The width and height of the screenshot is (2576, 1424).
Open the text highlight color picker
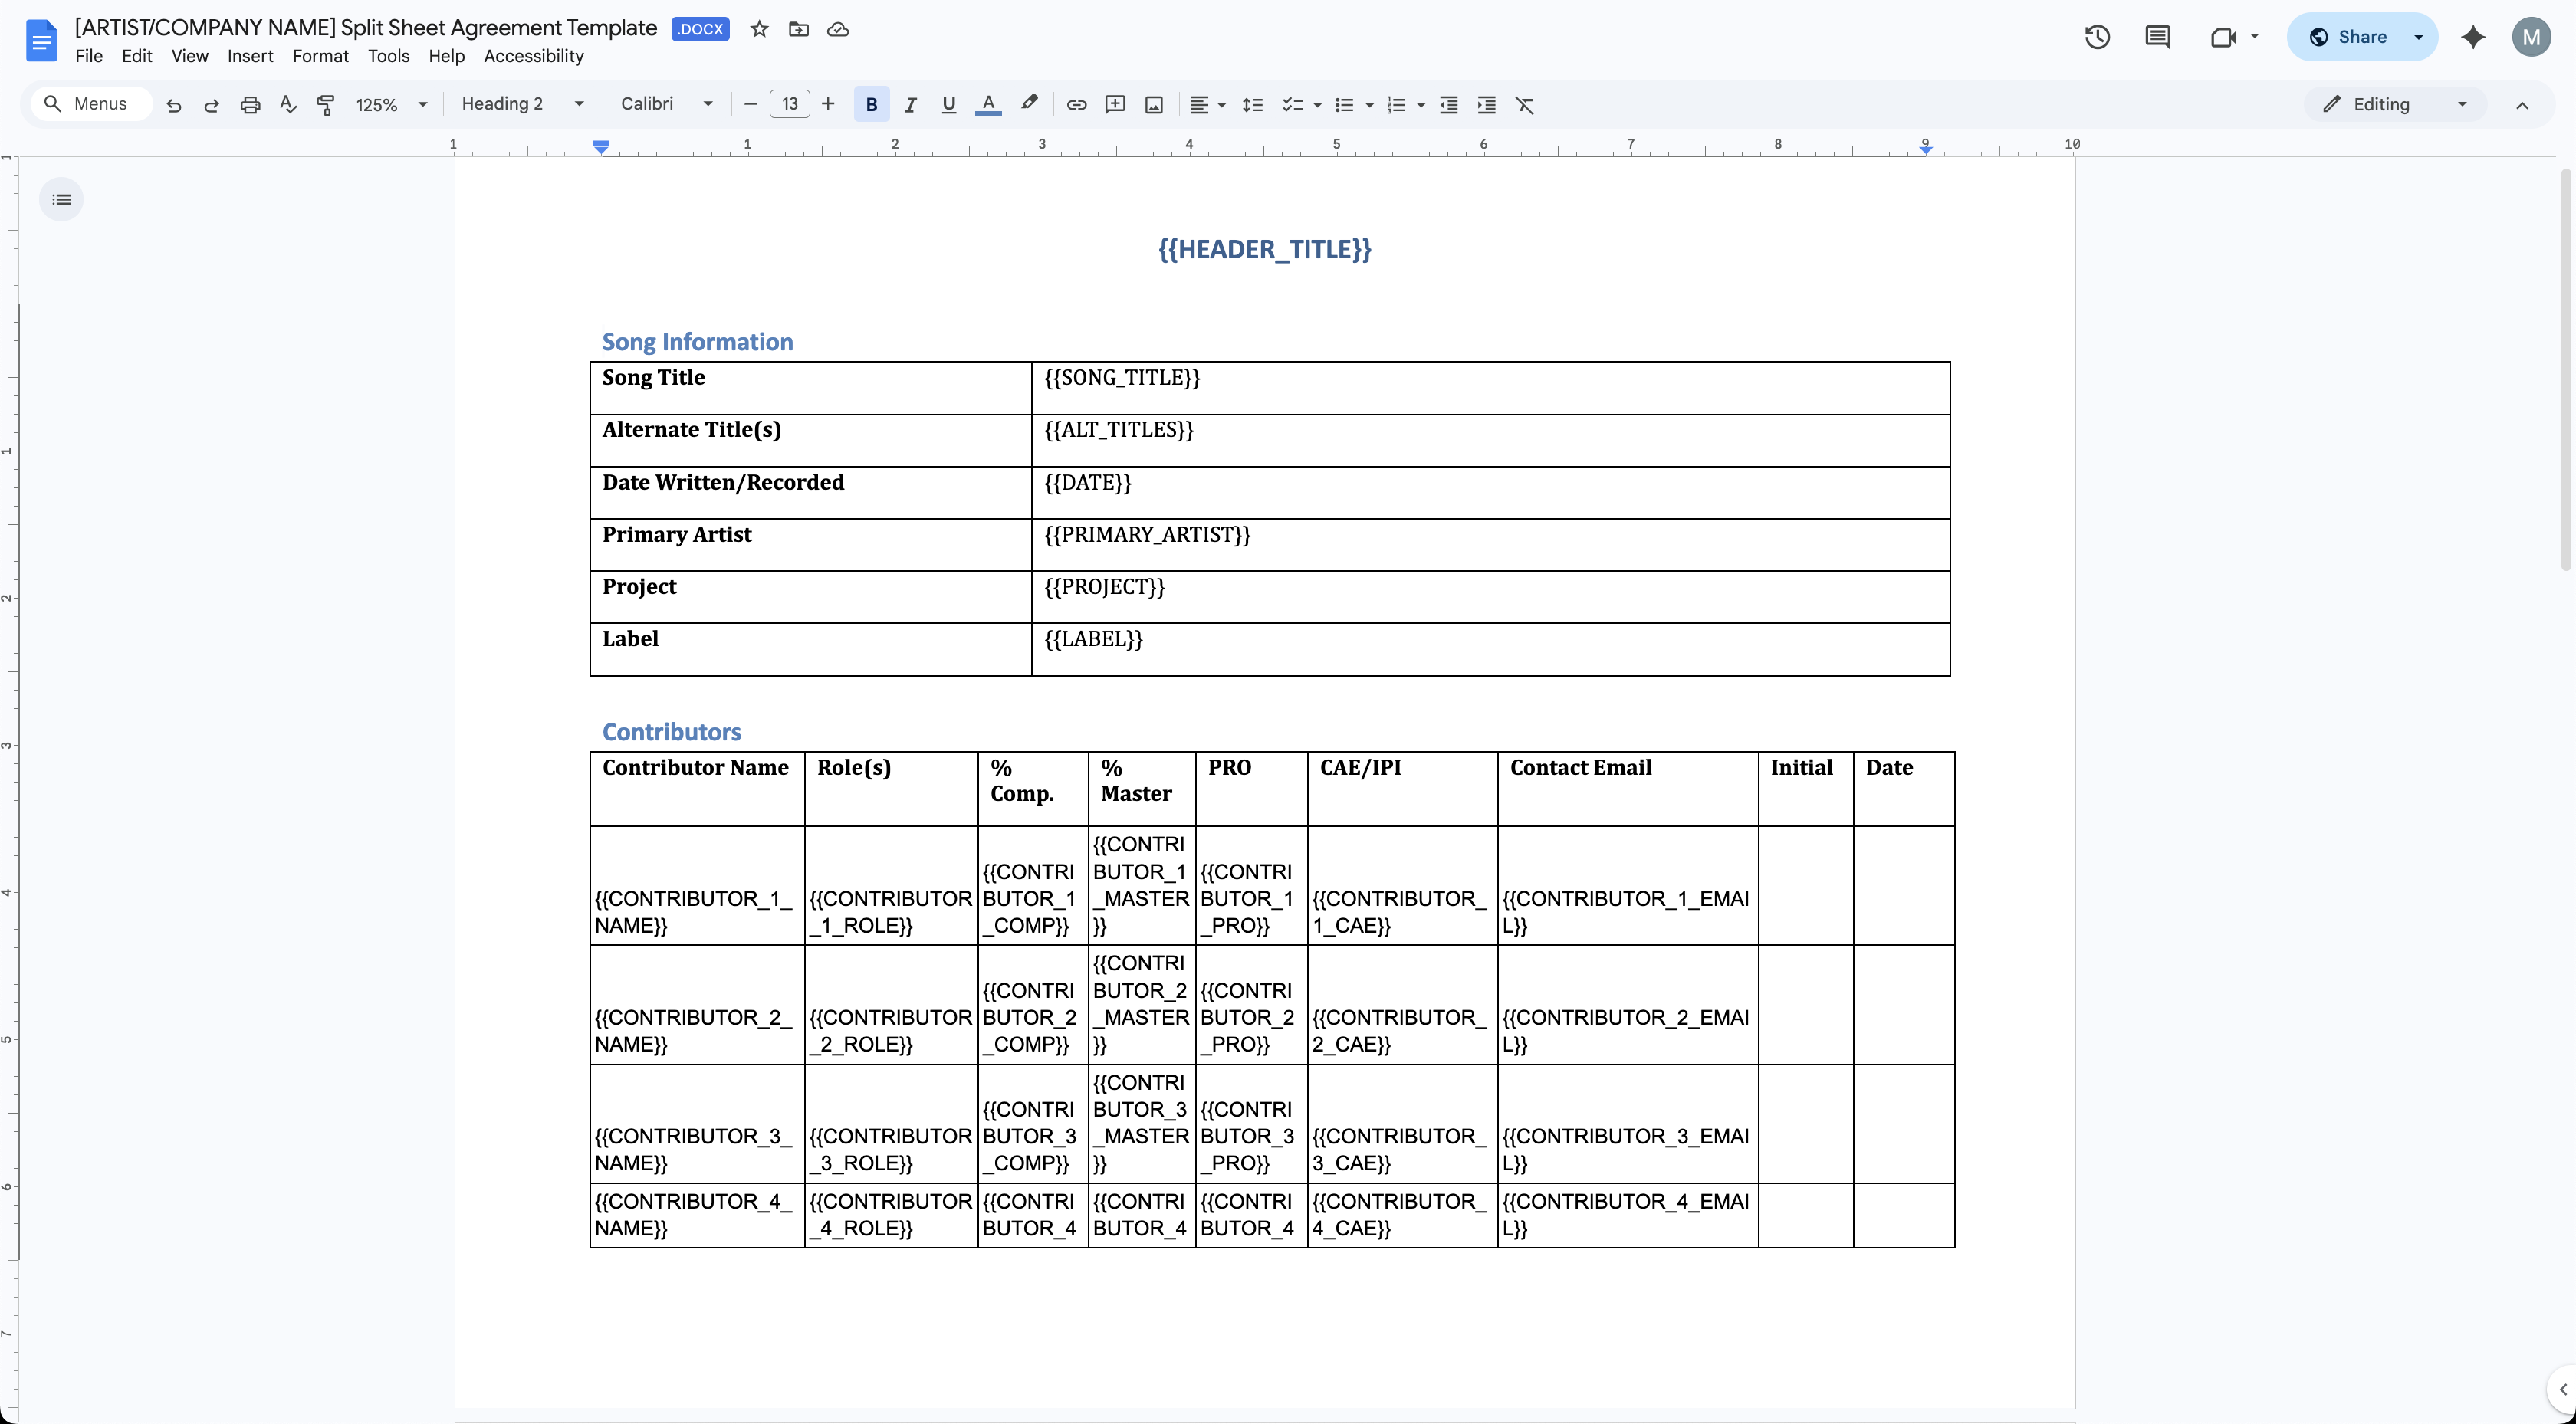click(1029, 104)
